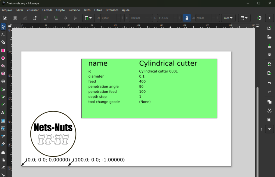275x177 pixels.
Task: Open the Extensões menu
Action: coord(112,10)
